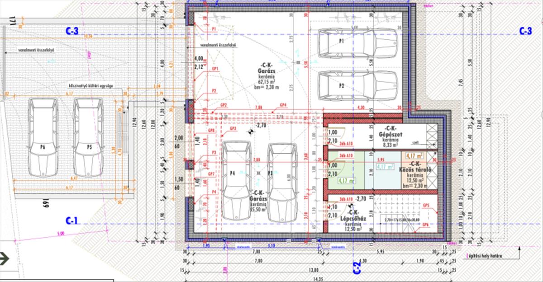Select the blue C-1 section marker
The width and height of the screenshot is (543, 282).
coord(72,221)
